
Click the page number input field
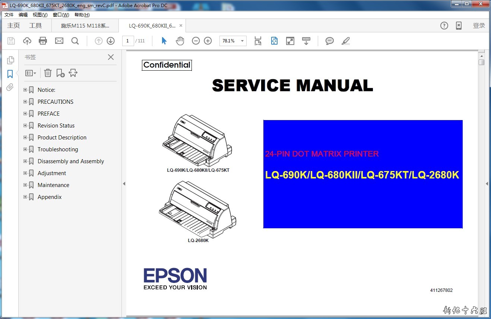pyautogui.click(x=128, y=41)
